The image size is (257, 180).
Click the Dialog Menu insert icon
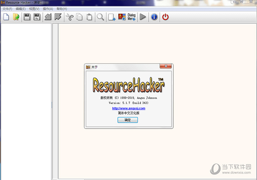coord(131,17)
